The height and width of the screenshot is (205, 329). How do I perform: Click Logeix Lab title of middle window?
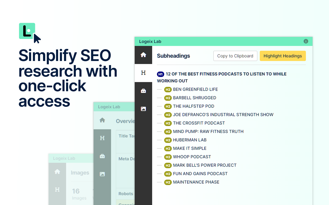(109, 107)
